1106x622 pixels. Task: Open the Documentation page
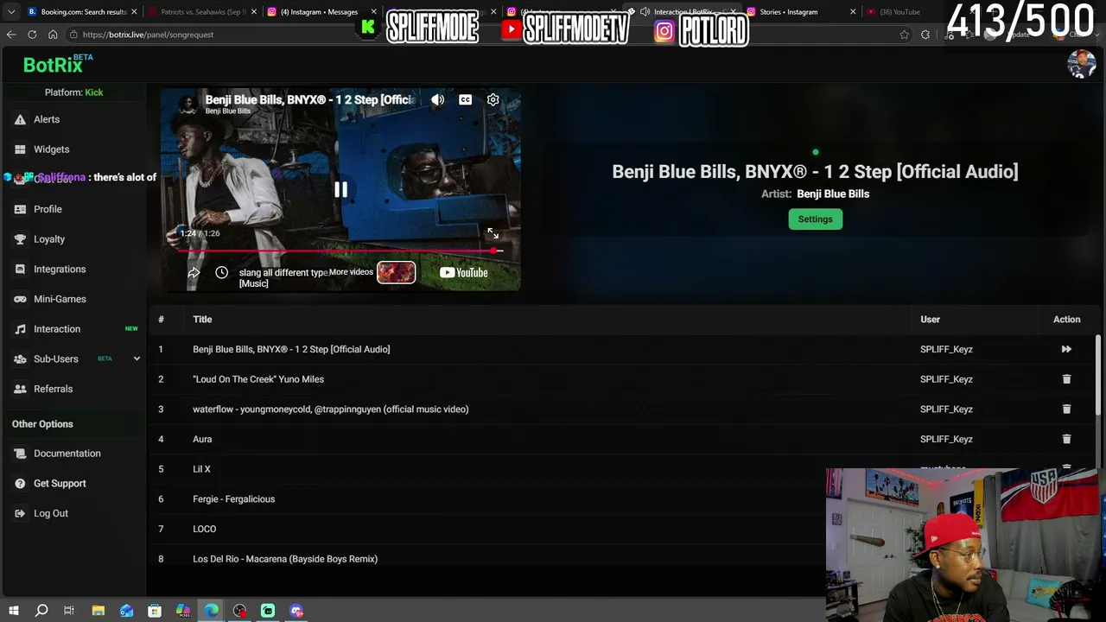coord(67,454)
